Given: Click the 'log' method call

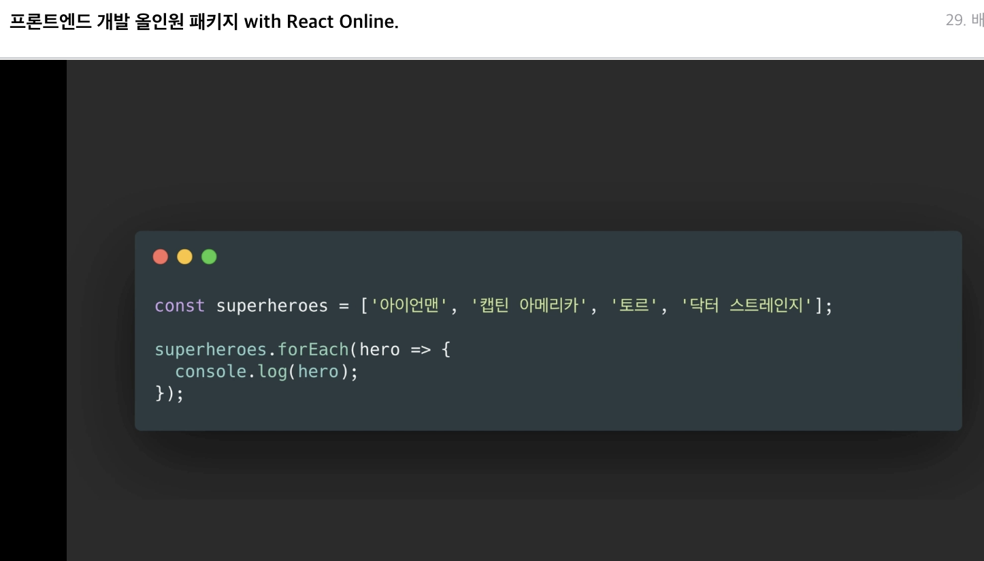Looking at the screenshot, I should [272, 372].
